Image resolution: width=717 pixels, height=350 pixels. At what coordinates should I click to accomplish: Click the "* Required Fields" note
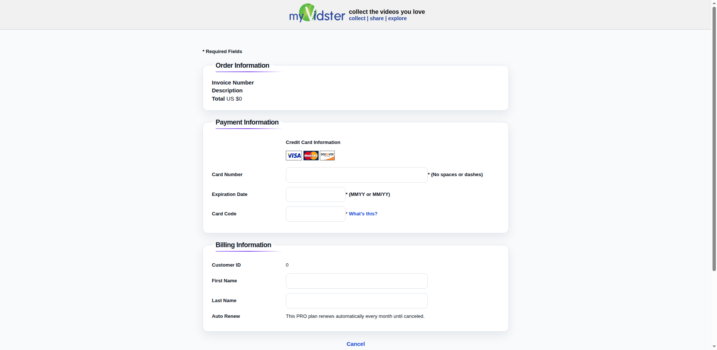[x=222, y=52]
